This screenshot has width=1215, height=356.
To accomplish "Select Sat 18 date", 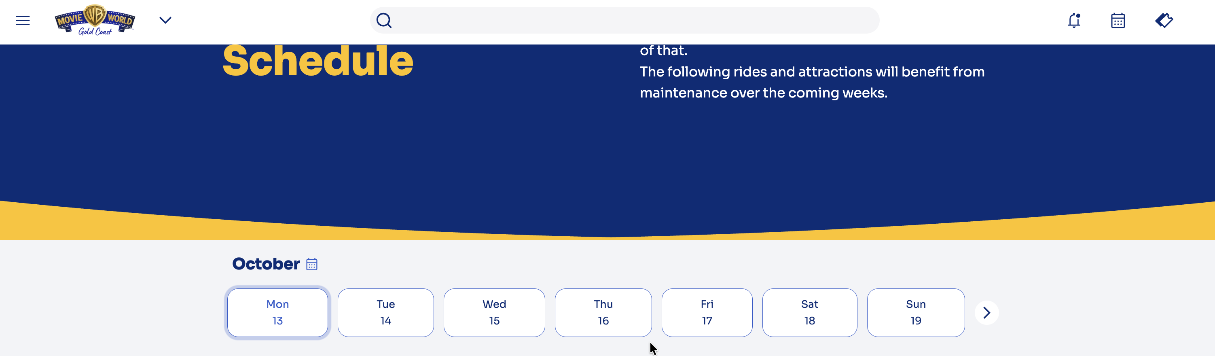I will 809,312.
